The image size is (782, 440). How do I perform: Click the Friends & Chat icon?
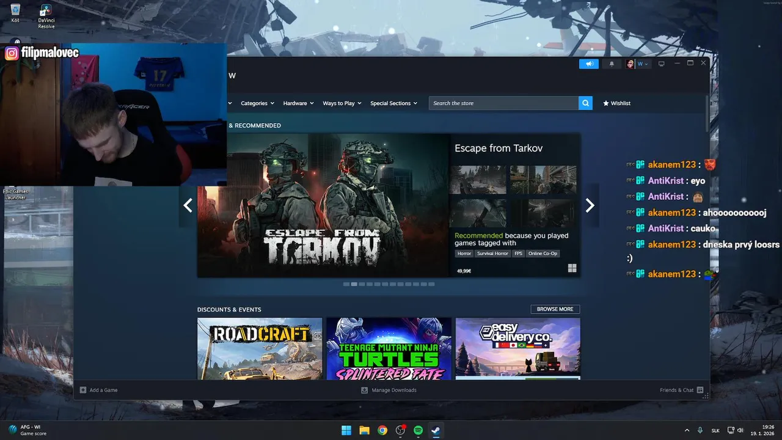(x=700, y=390)
